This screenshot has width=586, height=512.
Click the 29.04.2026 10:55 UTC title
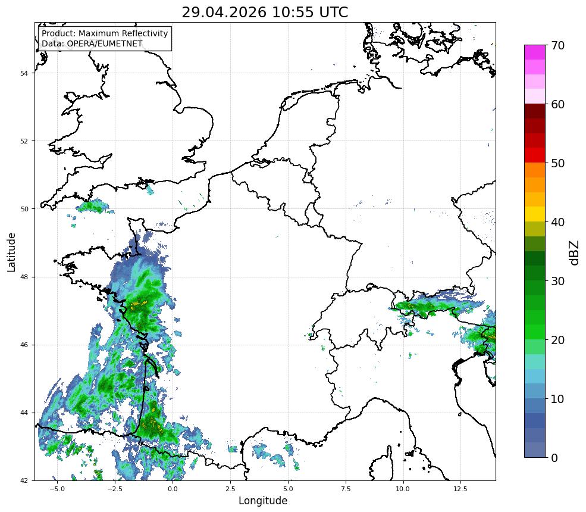click(x=265, y=13)
